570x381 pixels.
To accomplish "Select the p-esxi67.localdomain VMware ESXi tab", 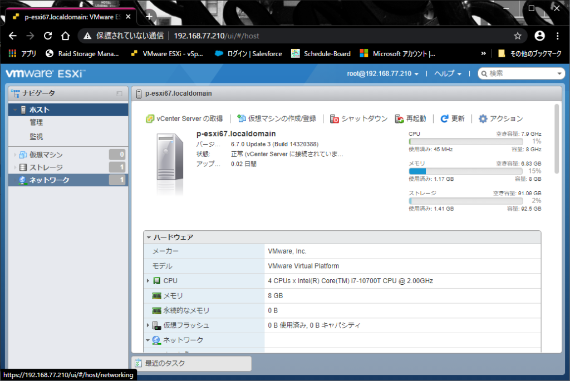I will (71, 17).
